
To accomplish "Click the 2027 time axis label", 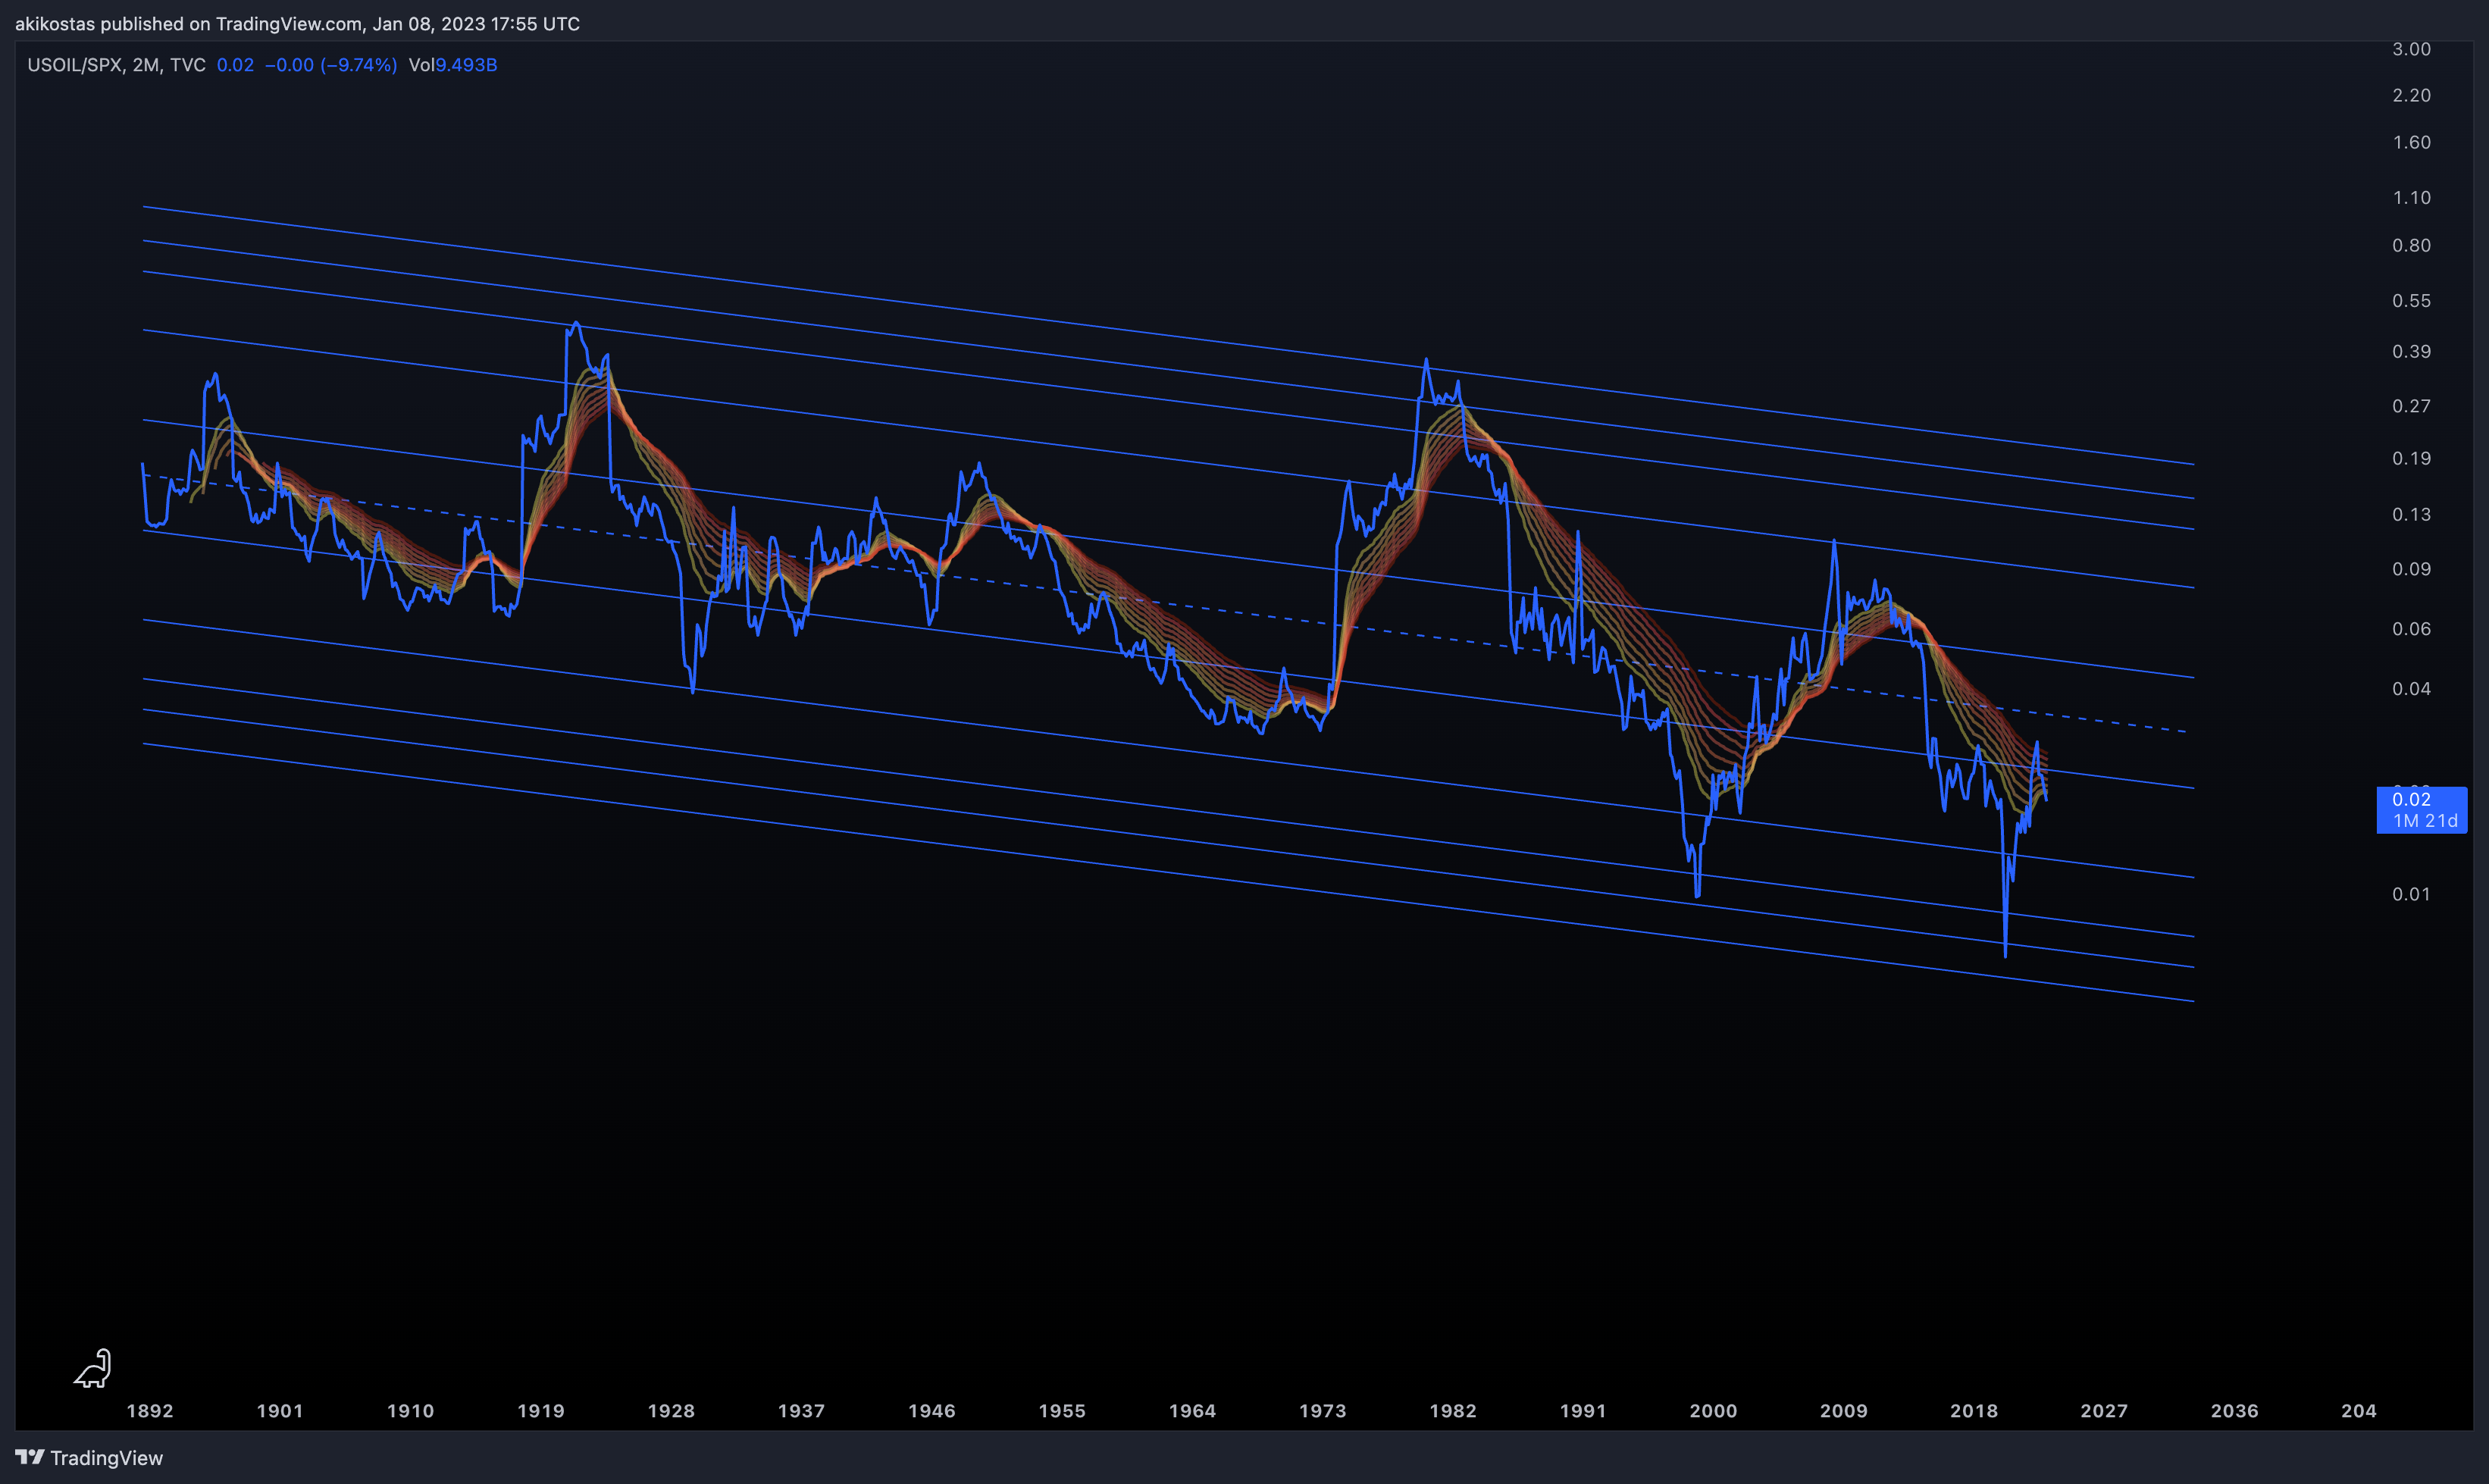I will [x=2105, y=1411].
